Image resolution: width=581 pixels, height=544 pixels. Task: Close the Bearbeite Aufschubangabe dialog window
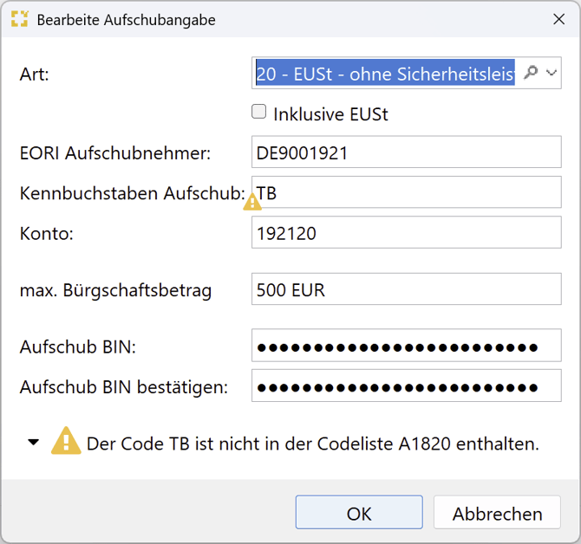click(557, 19)
